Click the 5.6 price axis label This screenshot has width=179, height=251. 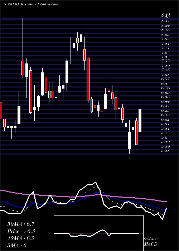(x=164, y=137)
